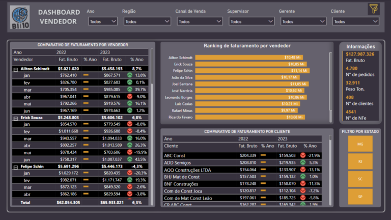Click green up indicator for Ailton jan 13,8%

130,75
